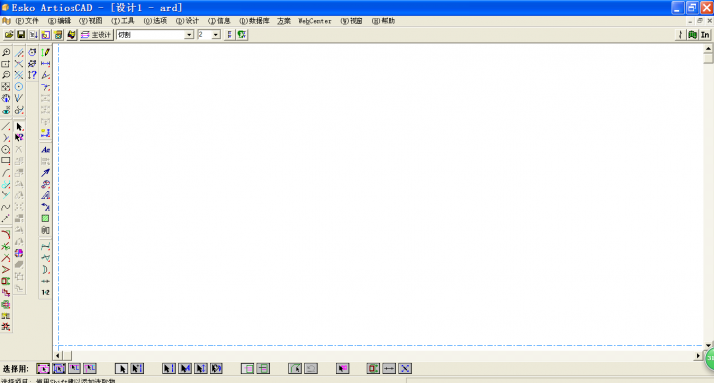Select the Ae text annotation tool
The image size is (714, 383).
[45, 150]
